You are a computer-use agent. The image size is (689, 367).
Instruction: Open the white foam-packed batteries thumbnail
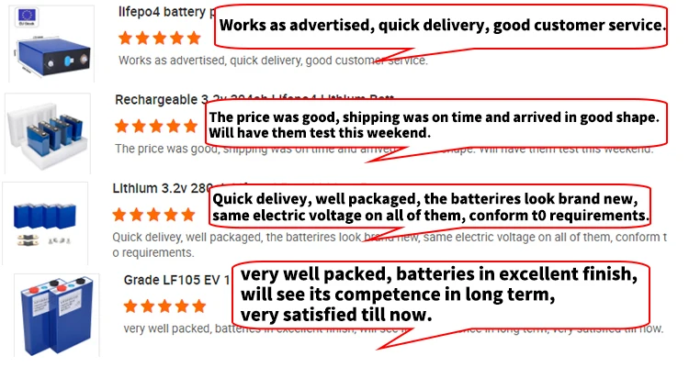[x=49, y=131]
